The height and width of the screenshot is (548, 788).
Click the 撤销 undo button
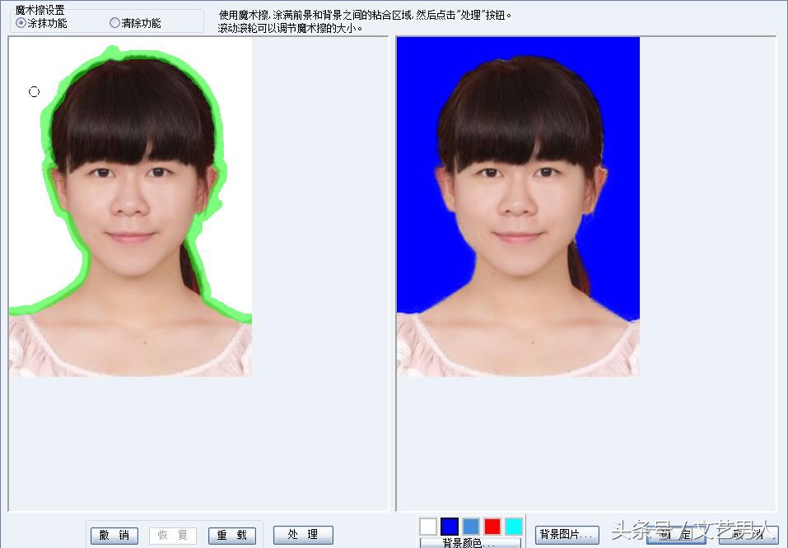(x=114, y=535)
